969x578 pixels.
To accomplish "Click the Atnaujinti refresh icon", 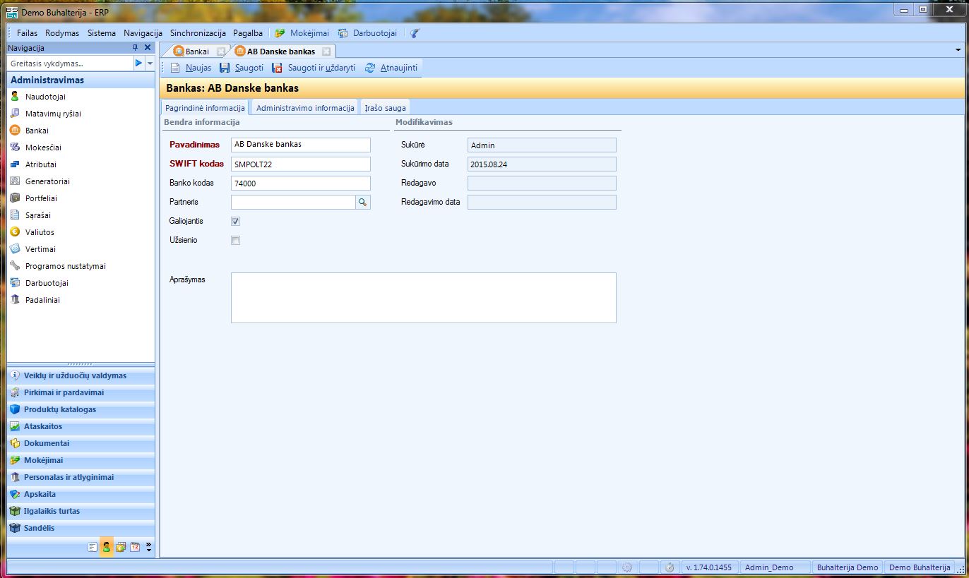I will coord(370,68).
